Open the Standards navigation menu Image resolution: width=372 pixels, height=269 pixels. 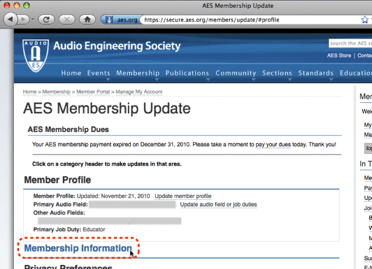(316, 73)
